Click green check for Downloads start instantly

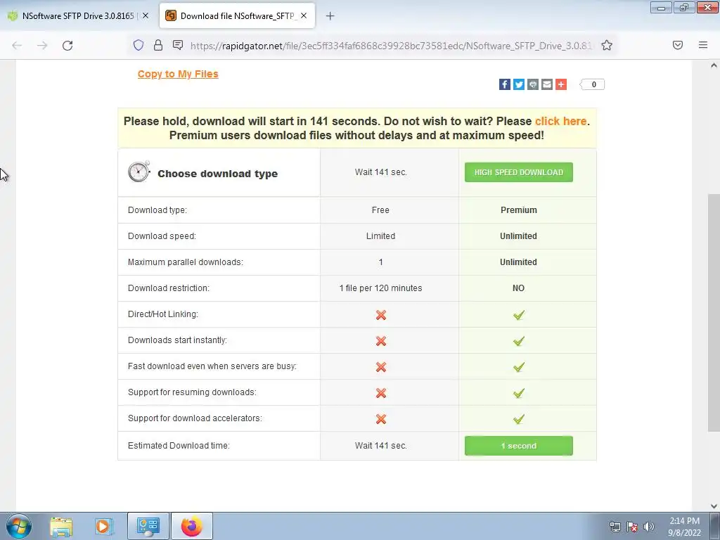518,341
